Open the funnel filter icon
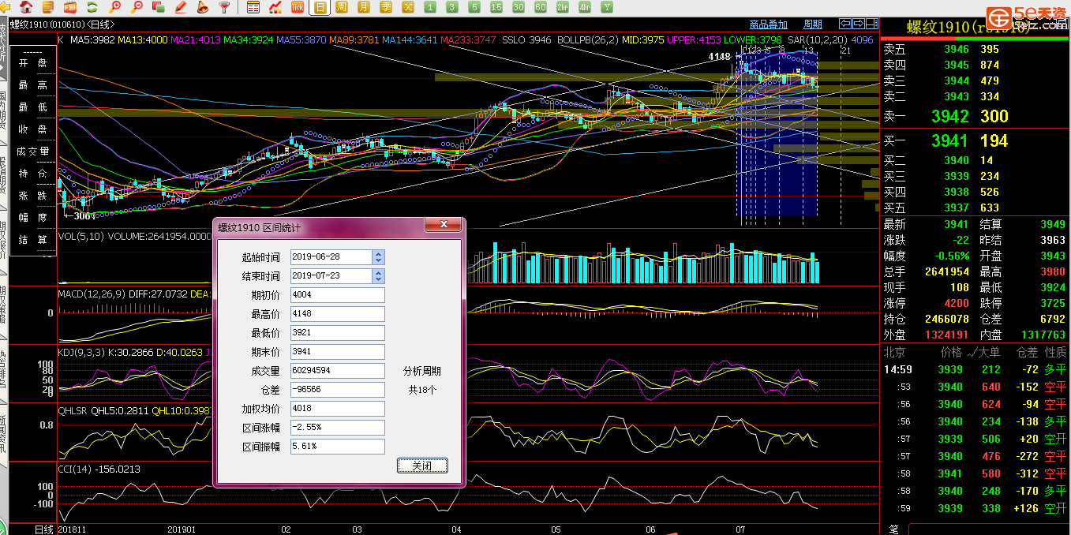Screen dimensions: 1071x535 pyautogui.click(x=224, y=7)
